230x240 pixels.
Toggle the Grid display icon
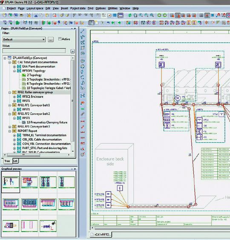coord(201,15)
